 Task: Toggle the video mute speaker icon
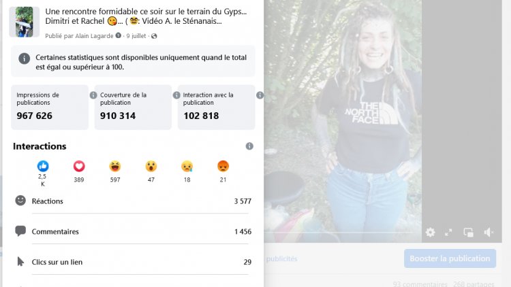489,232
